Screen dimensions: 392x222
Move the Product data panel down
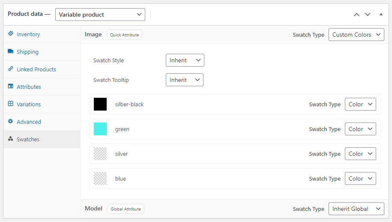[368, 15]
